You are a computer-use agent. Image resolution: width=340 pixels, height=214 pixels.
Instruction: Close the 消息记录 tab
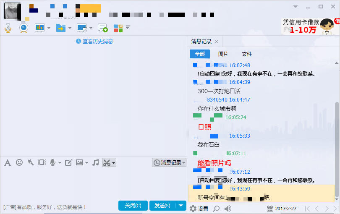(216, 42)
